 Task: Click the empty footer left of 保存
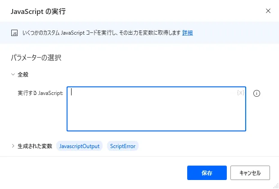(x=90, y=172)
